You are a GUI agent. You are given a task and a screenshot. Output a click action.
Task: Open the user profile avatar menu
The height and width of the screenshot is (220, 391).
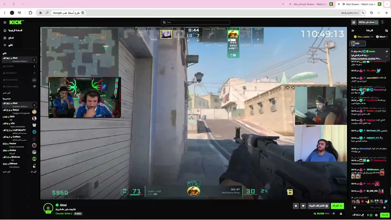383,22
